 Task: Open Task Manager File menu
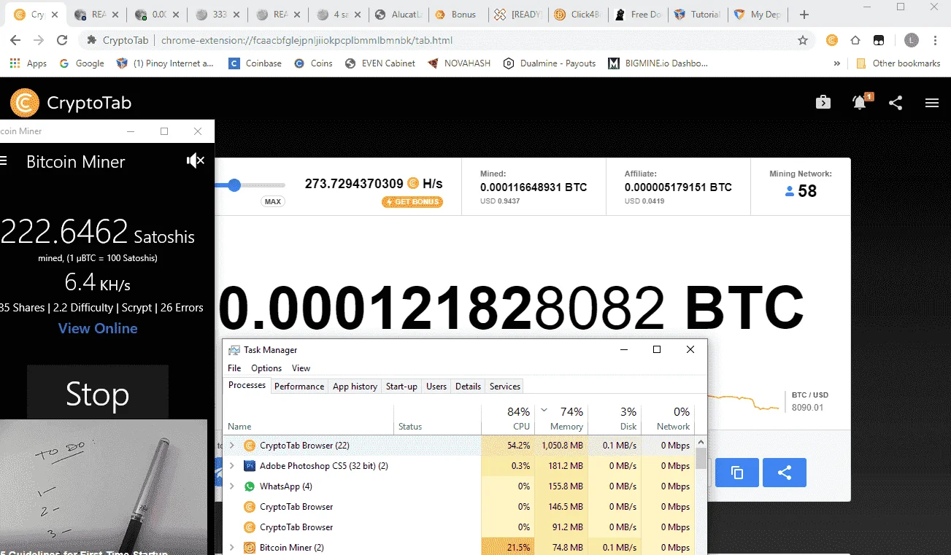234,368
